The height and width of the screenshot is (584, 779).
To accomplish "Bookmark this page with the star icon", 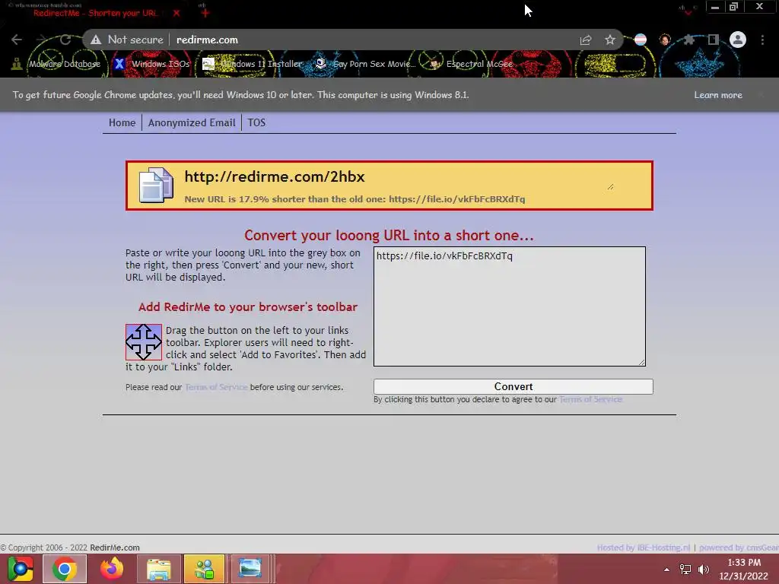I will click(x=610, y=40).
